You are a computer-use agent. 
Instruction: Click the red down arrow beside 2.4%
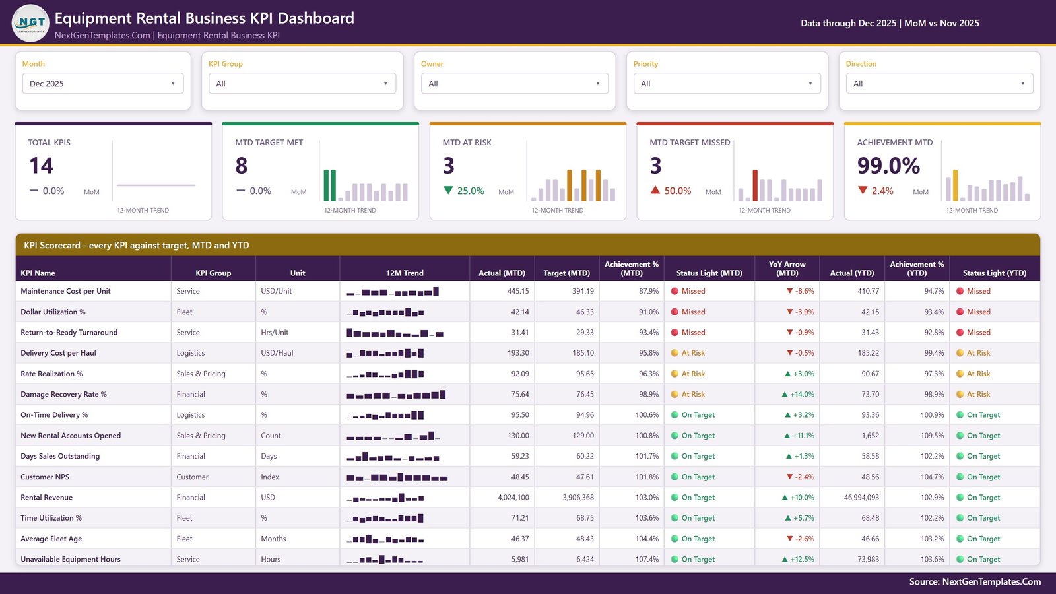[x=863, y=191]
